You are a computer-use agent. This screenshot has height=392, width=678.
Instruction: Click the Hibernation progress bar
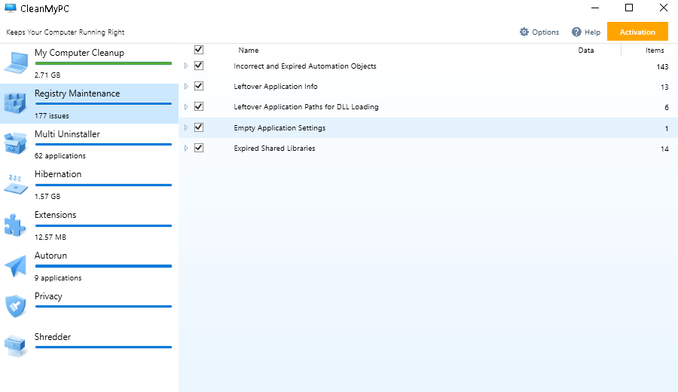click(x=103, y=185)
